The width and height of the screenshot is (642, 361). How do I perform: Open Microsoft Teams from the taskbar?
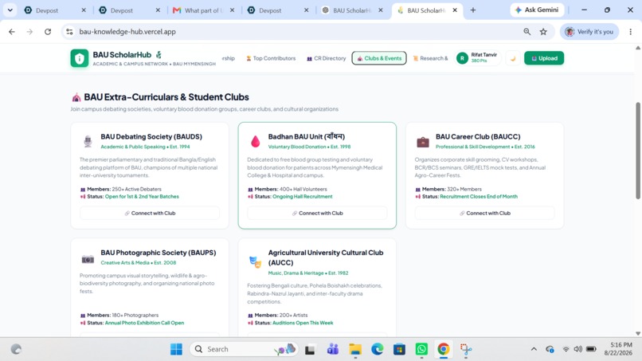click(x=332, y=349)
